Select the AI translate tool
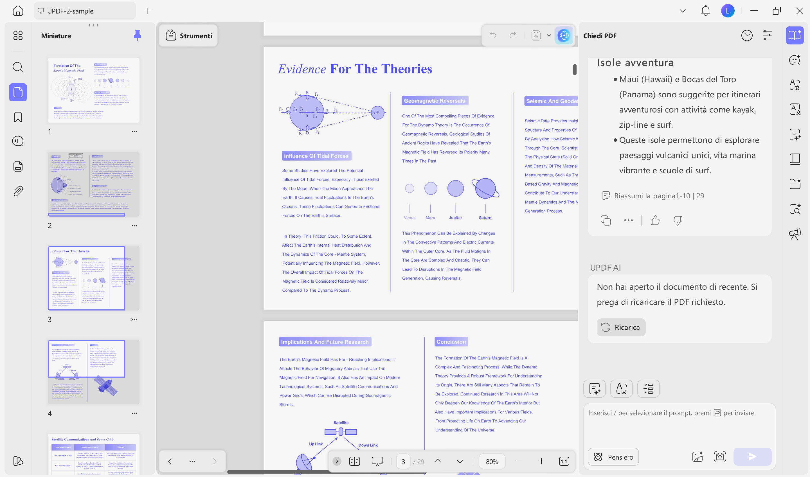Screen dimensions: 810x477 click(621, 389)
